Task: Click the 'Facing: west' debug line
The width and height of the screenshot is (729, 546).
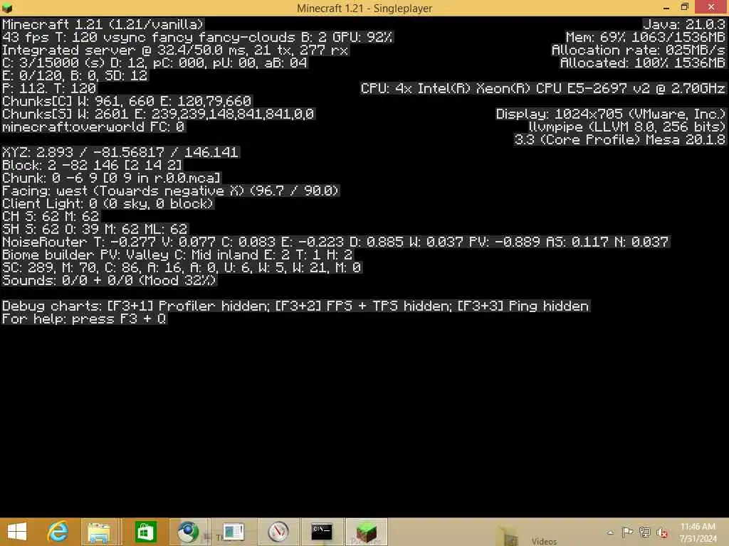Action: [x=171, y=191]
